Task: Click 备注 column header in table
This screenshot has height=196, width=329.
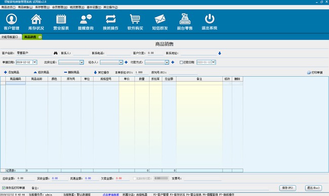Action: 199,79
